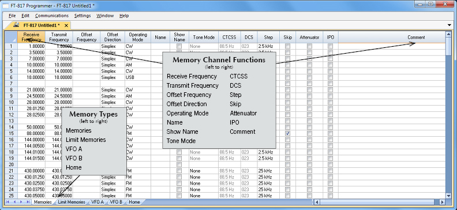The width and height of the screenshot is (457, 210).
Task: Click the Receive Frequency column header
Action: [32, 37]
